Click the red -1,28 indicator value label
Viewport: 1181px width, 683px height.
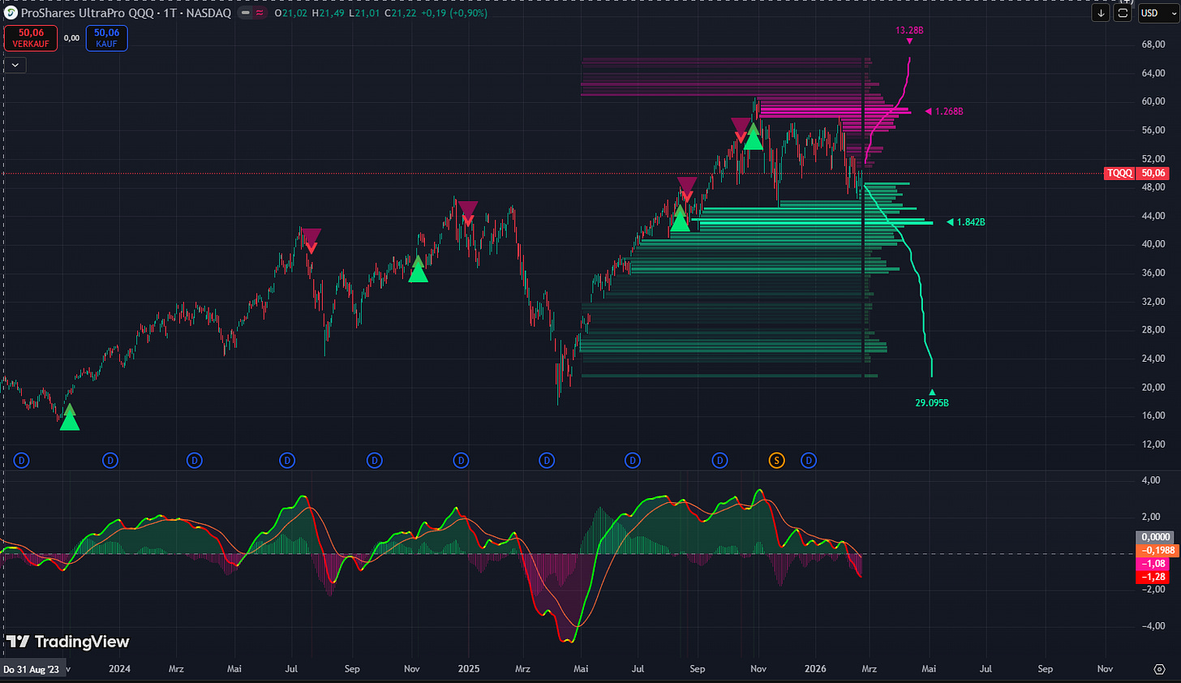coord(1153,577)
